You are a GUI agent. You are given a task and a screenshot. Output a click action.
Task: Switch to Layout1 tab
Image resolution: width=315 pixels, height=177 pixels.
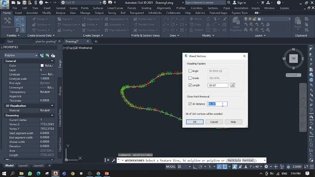[23, 166]
